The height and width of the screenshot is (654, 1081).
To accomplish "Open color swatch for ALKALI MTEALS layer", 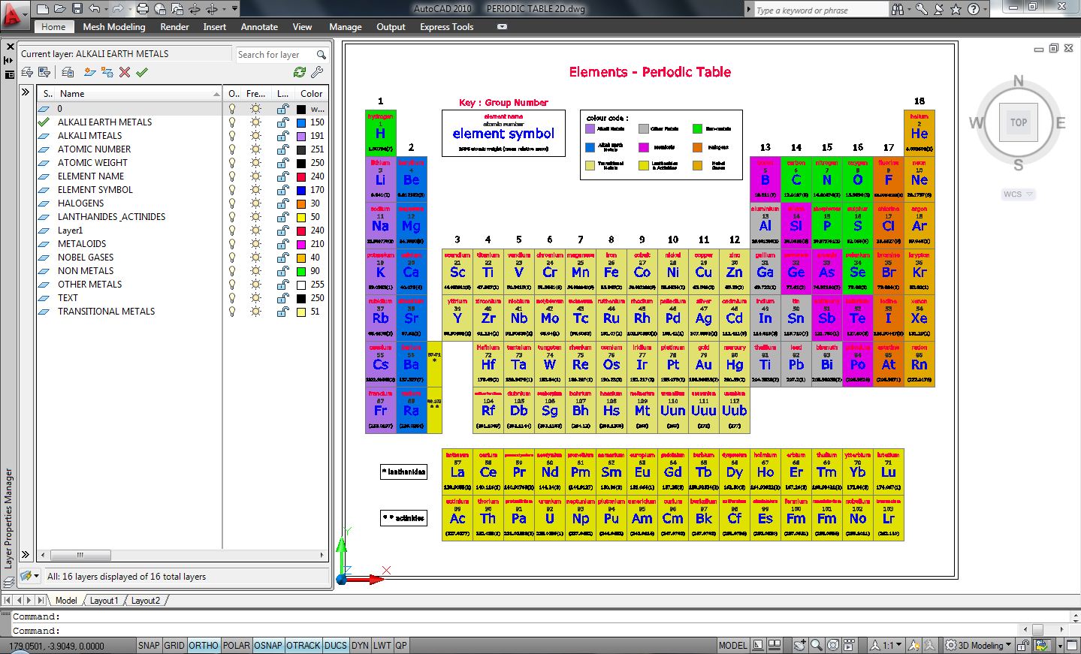I will coord(301,136).
